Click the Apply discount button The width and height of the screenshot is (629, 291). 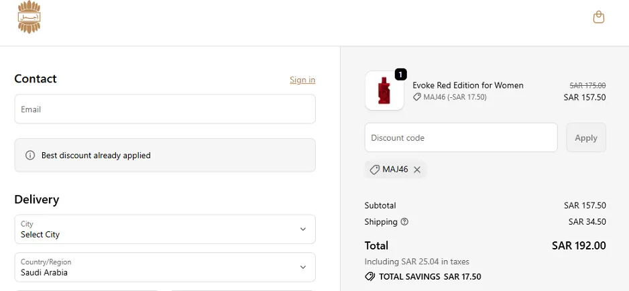(586, 137)
